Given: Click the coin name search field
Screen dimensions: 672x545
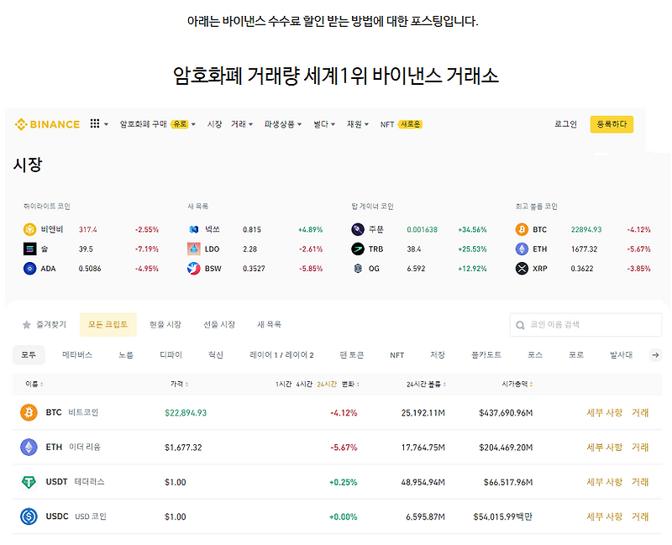Looking at the screenshot, I should (585, 325).
